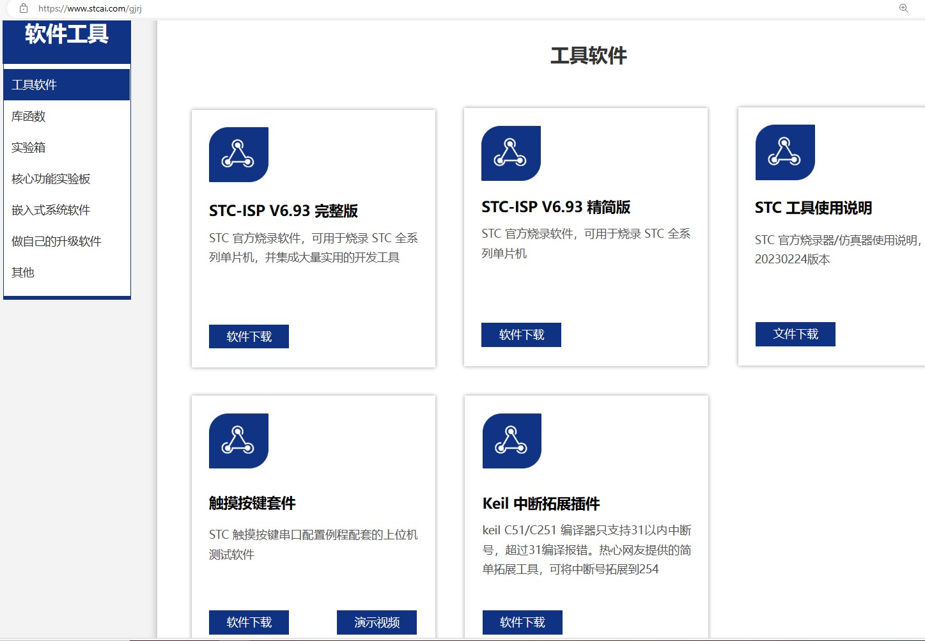
Task: Click the STC-ISP V6.93 精简版 title
Action: coord(556,207)
